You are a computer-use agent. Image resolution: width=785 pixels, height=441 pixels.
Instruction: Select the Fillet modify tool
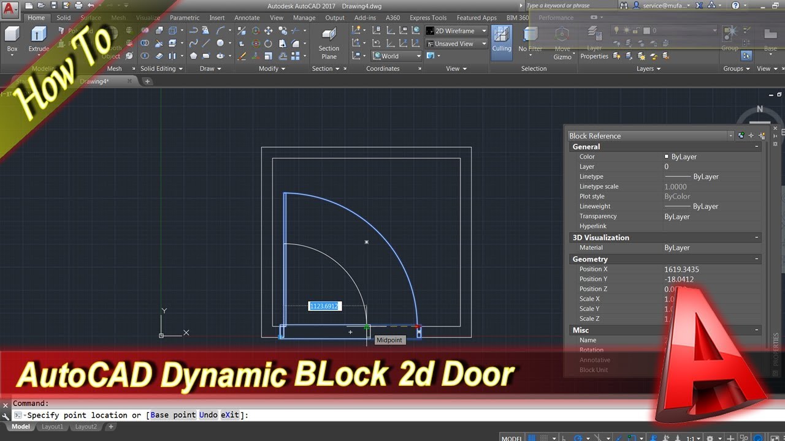(295, 43)
